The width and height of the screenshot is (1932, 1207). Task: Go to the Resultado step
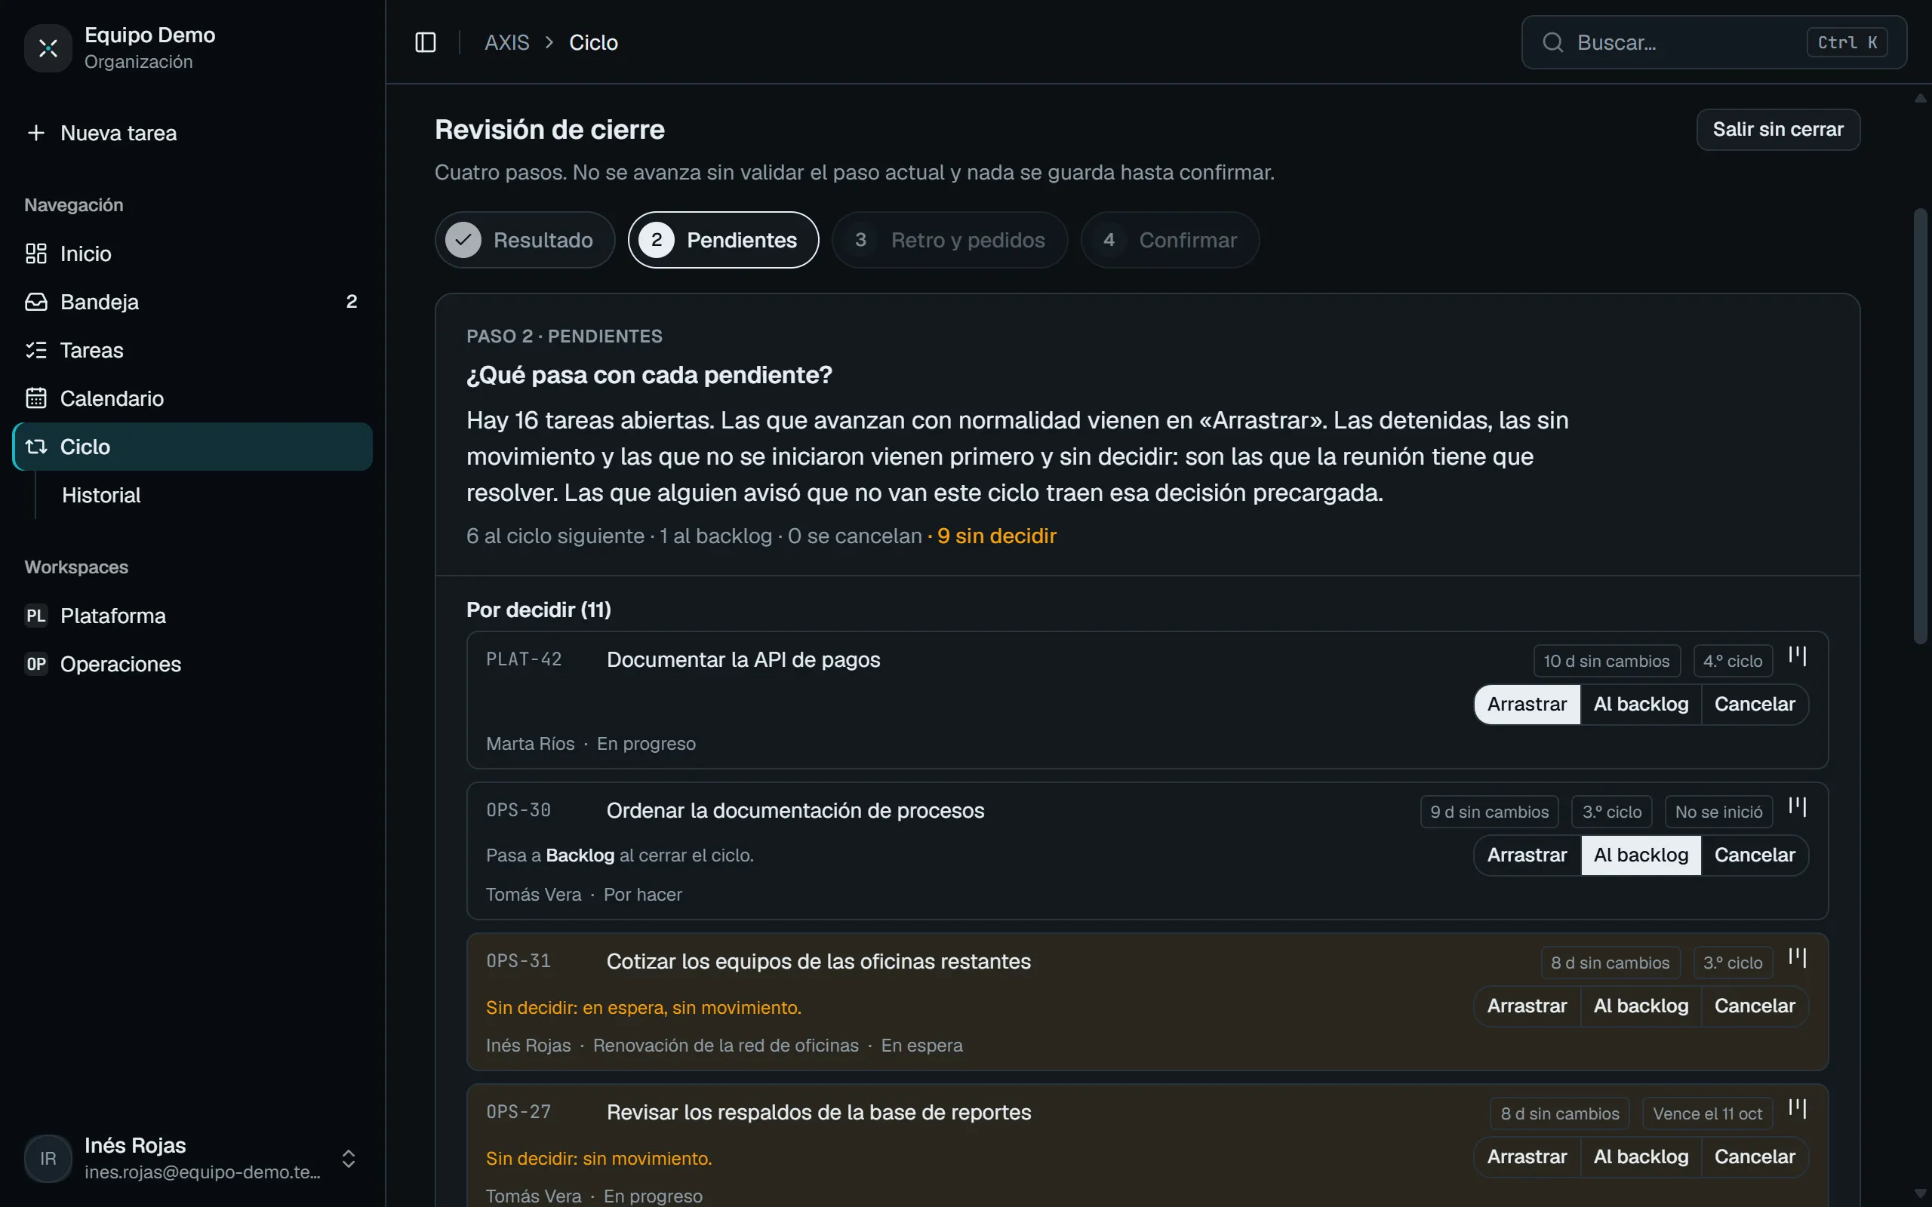pyautogui.click(x=525, y=239)
